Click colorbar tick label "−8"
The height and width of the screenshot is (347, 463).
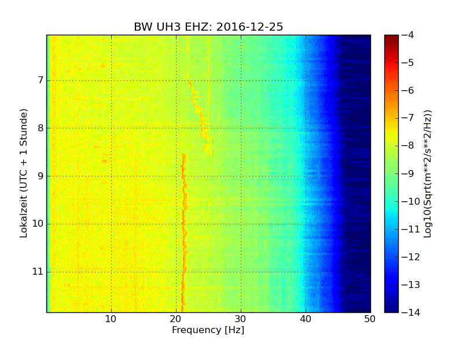(x=408, y=146)
